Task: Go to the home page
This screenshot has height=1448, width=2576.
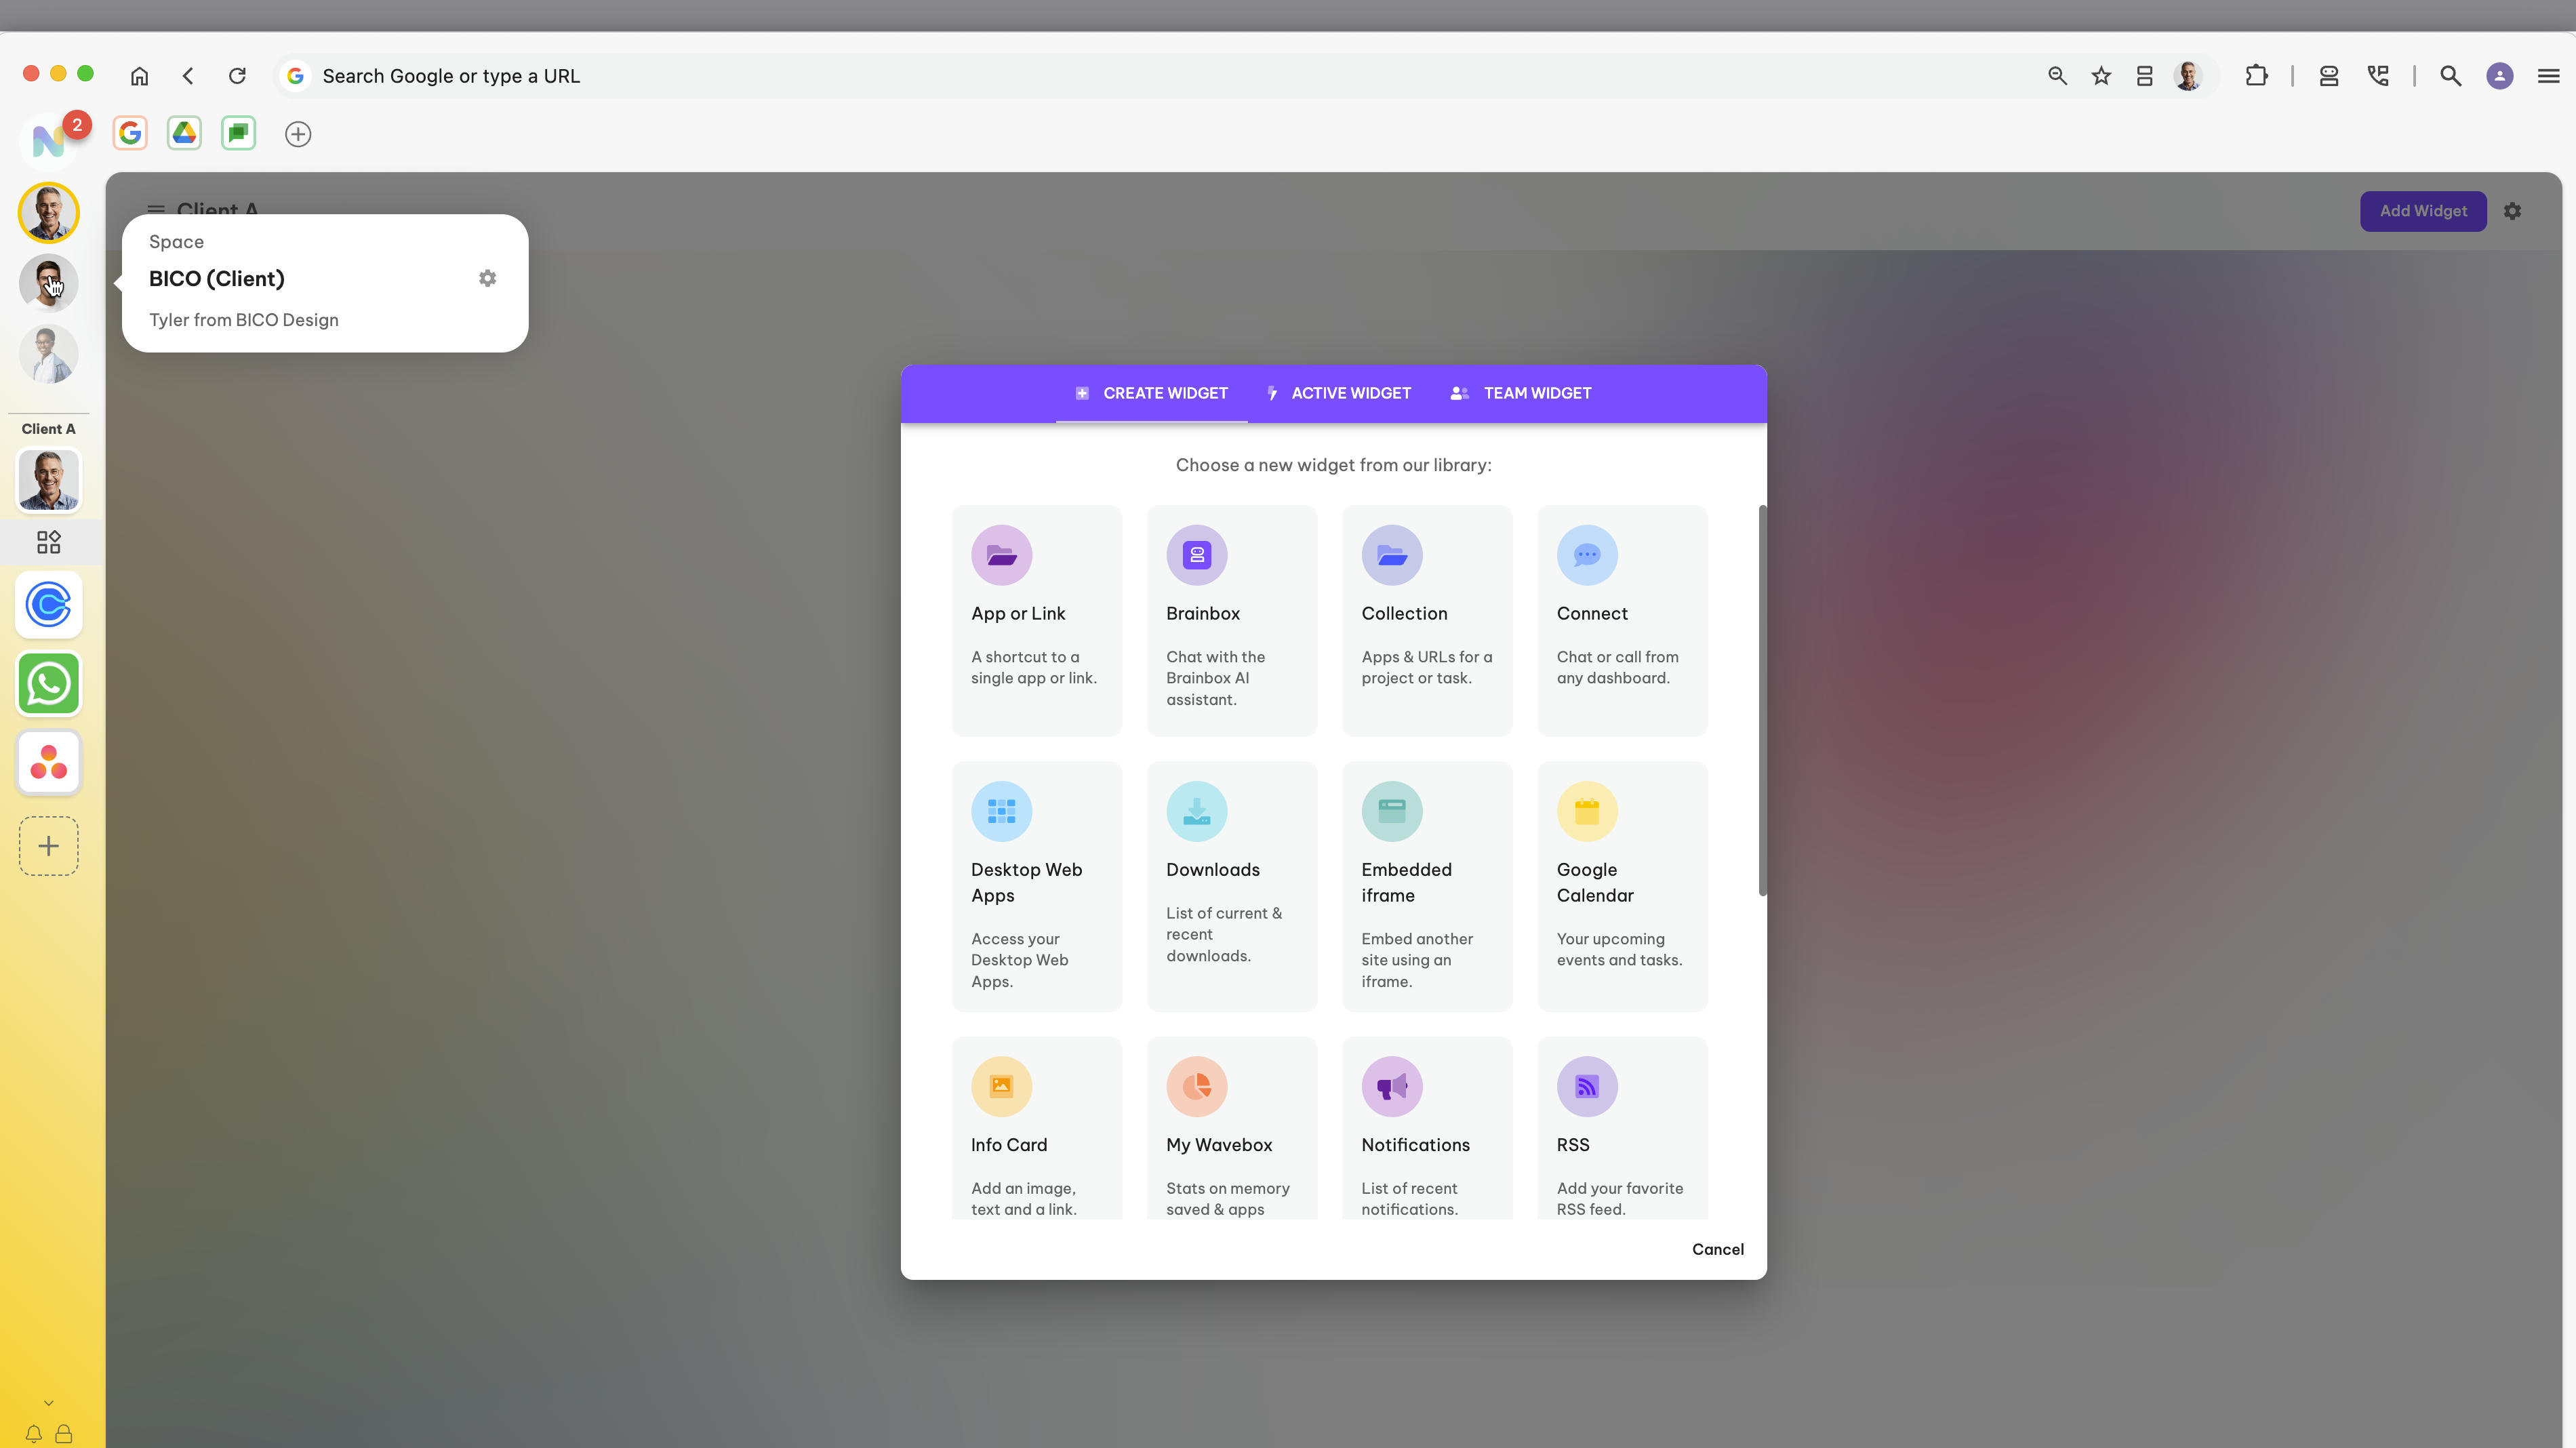Action: pyautogui.click(x=139, y=76)
